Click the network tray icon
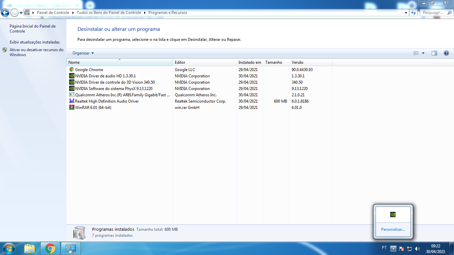454x255 pixels. tap(410, 248)
